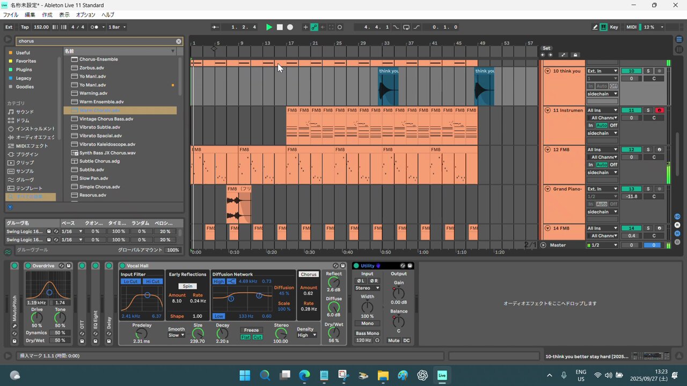This screenshot has width=687, height=386.
Task: Open the Utility Stereo channel mode dropdown
Action: click(367, 288)
